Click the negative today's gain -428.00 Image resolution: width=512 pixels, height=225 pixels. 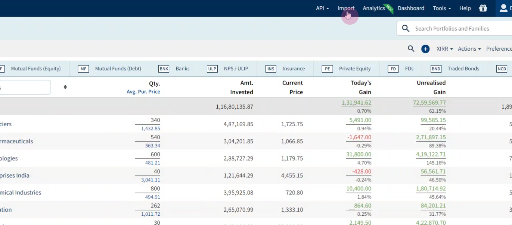(361, 172)
